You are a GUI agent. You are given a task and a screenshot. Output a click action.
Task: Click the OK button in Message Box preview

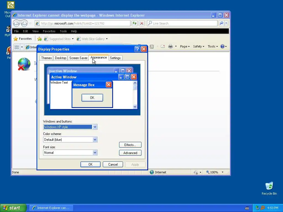pos(92,97)
